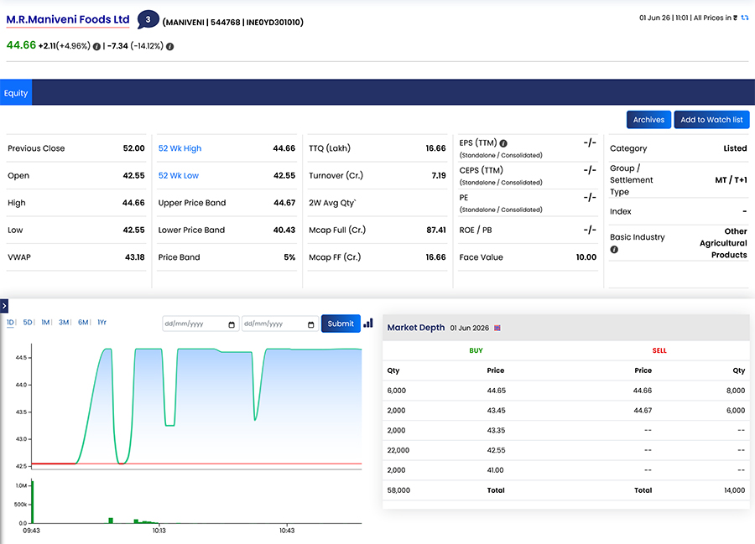Click the first dd/mm/yyyy date input
The image size is (755, 544).
click(x=200, y=324)
